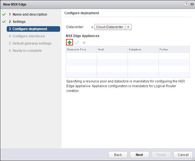
Task: Select step 5 Default gateway settings
Action: coord(30,43)
